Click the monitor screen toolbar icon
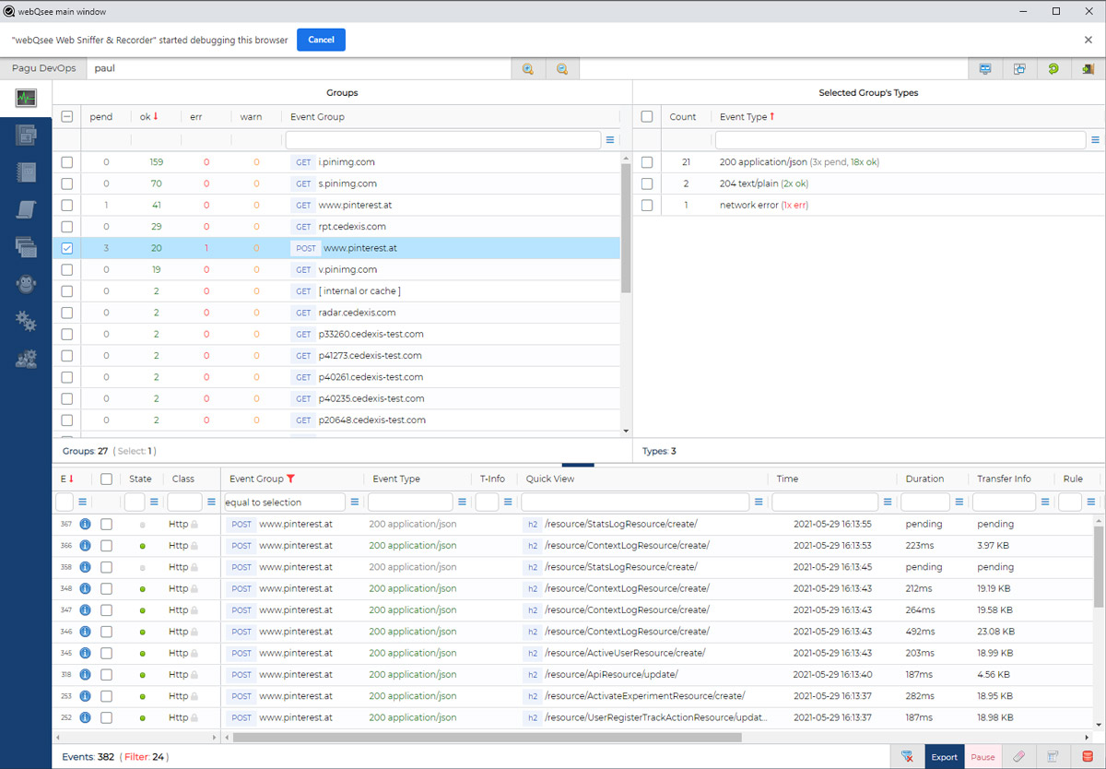 [x=985, y=68]
